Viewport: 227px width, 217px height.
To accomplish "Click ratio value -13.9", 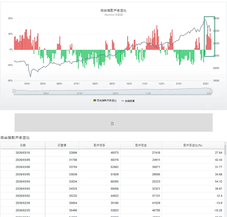I will point(219,203).
